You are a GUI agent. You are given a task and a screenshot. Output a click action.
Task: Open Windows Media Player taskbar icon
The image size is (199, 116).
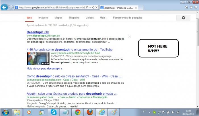coord(30,112)
